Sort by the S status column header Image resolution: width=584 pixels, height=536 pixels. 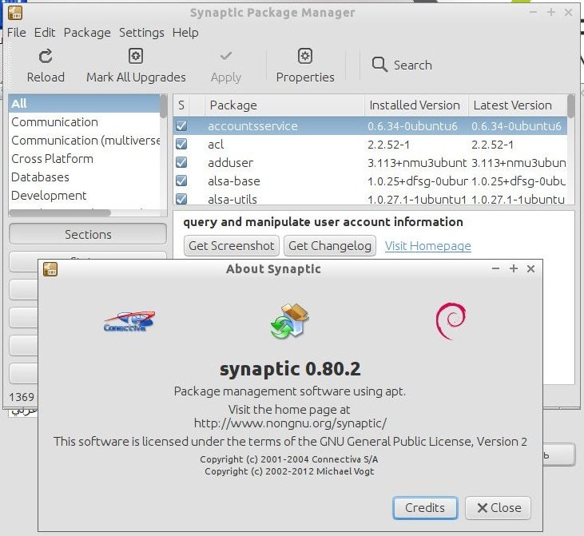pos(181,105)
